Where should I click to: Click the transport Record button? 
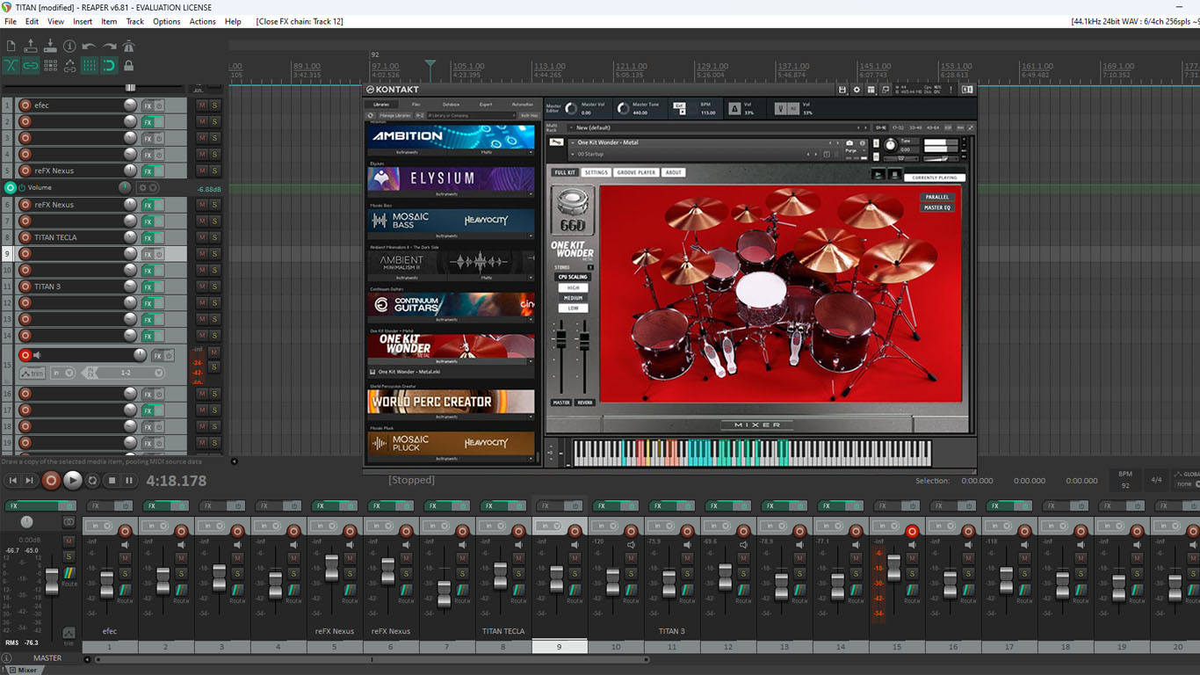coord(52,480)
